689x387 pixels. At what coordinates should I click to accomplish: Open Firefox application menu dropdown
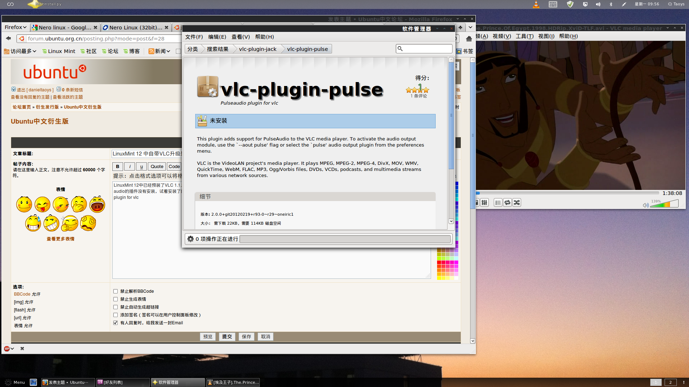click(15, 27)
